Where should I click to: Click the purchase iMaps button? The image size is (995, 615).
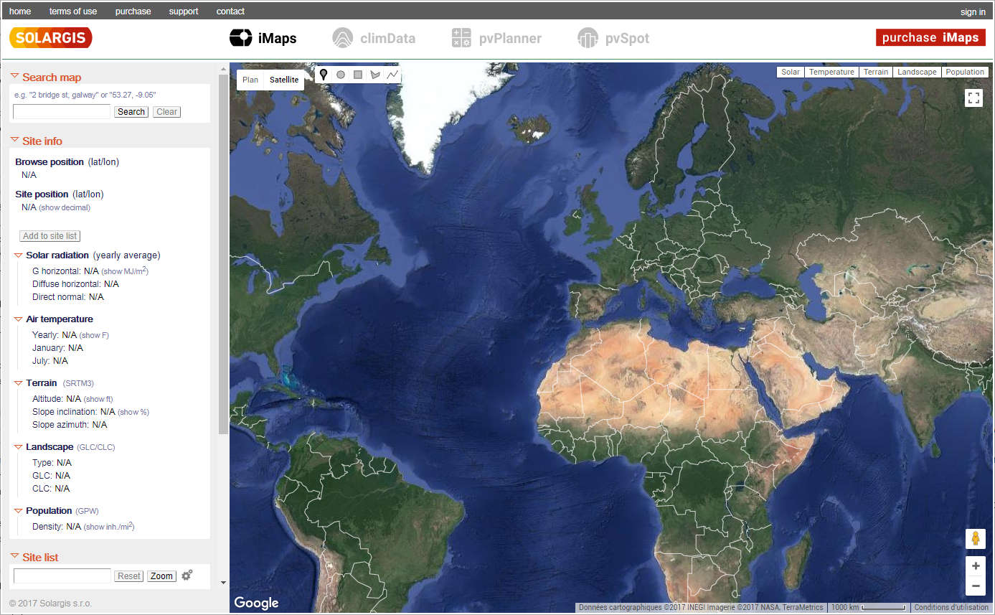930,37
